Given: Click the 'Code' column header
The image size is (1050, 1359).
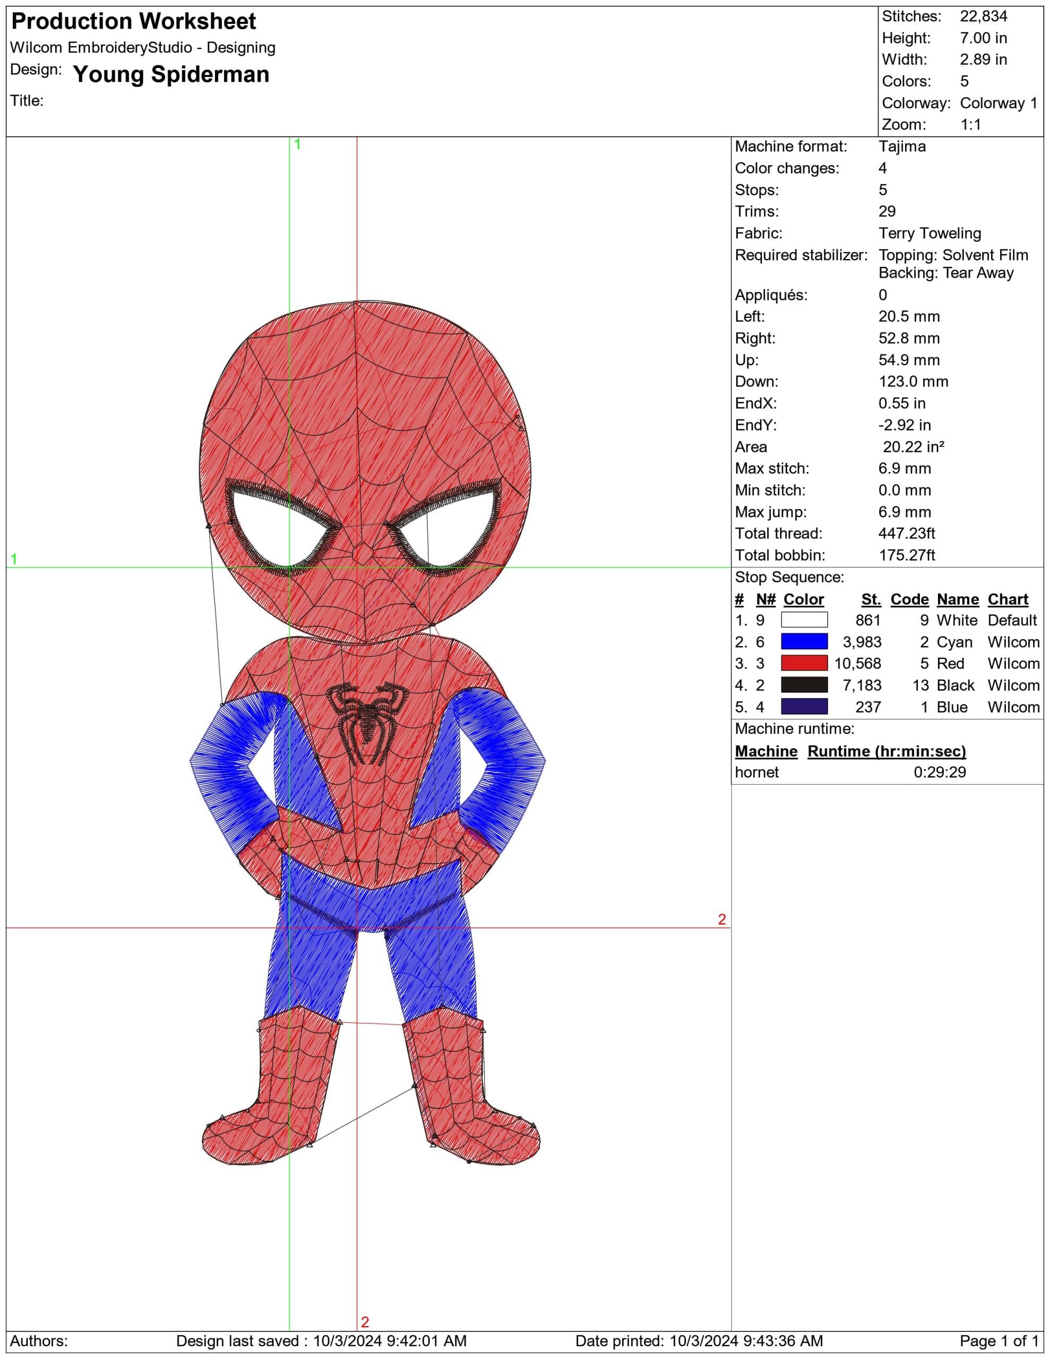Looking at the screenshot, I should click(x=909, y=599).
